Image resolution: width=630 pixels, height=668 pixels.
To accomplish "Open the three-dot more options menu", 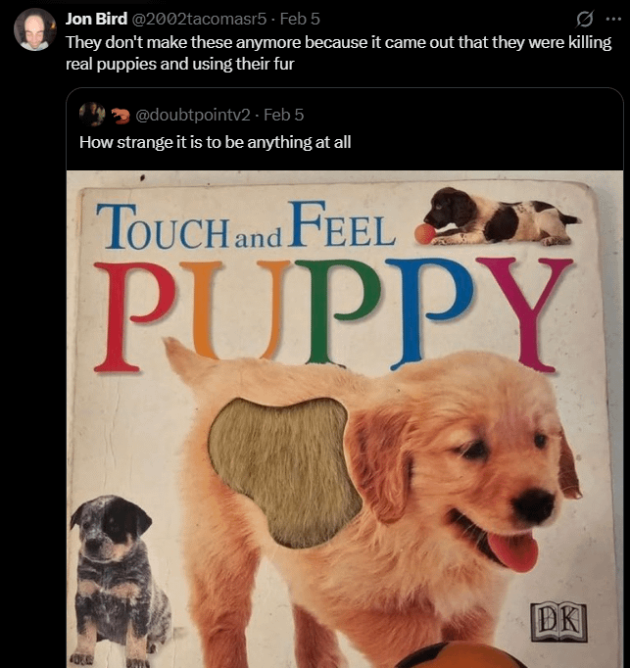I will [613, 20].
